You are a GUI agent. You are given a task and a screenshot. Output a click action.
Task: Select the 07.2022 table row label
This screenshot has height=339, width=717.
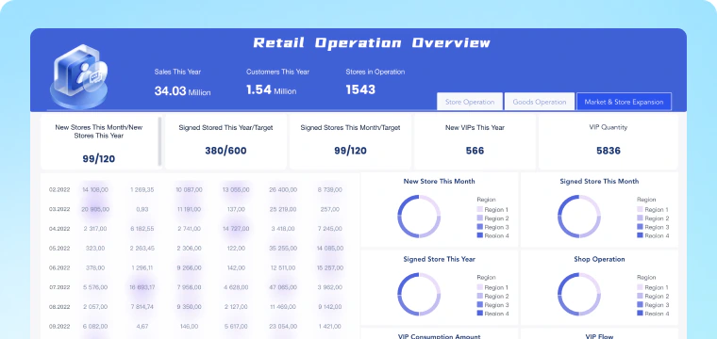[x=59, y=287]
